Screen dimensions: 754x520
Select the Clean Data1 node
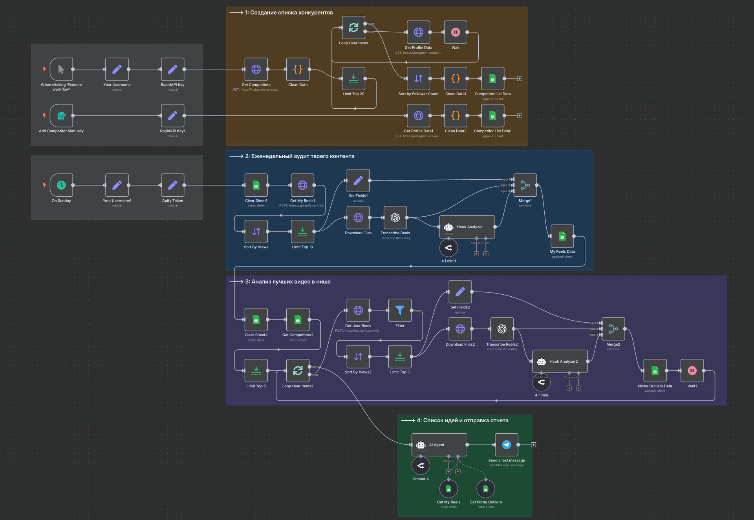pyautogui.click(x=455, y=78)
